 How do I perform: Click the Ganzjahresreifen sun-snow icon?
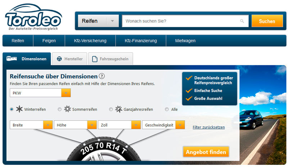click(118, 109)
